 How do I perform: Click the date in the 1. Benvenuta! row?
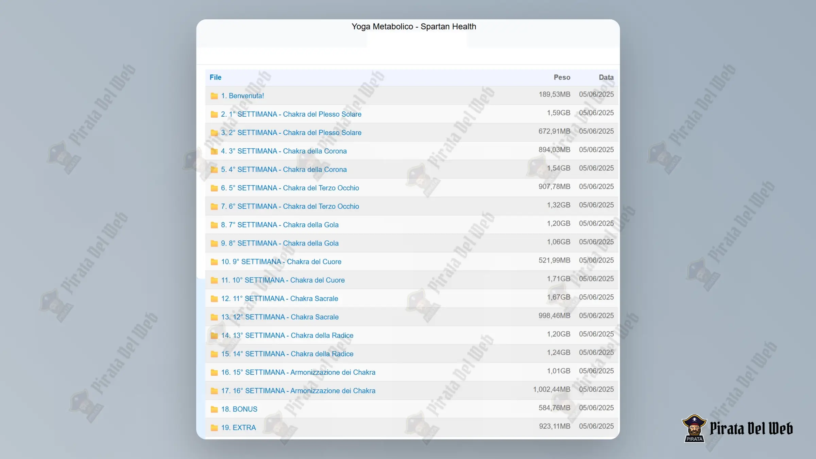click(x=596, y=95)
